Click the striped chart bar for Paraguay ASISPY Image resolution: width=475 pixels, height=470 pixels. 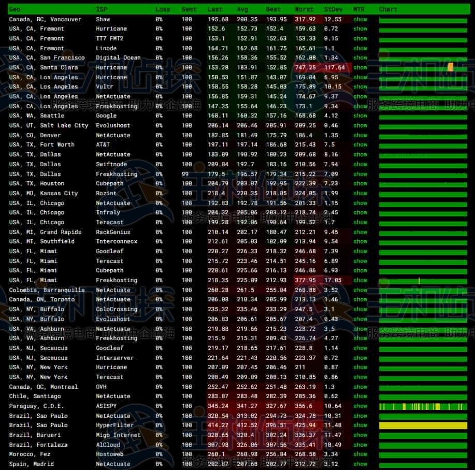coord(423,406)
